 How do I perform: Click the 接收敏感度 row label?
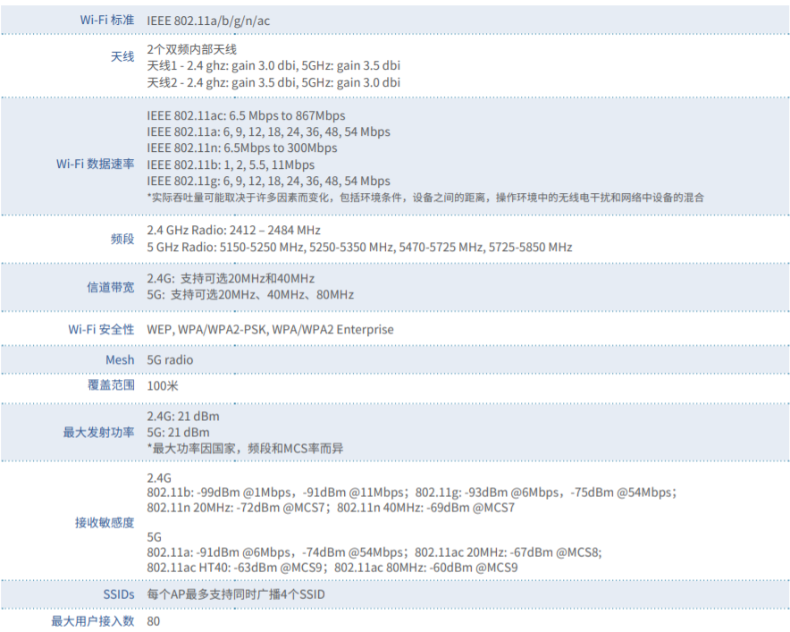(105, 522)
